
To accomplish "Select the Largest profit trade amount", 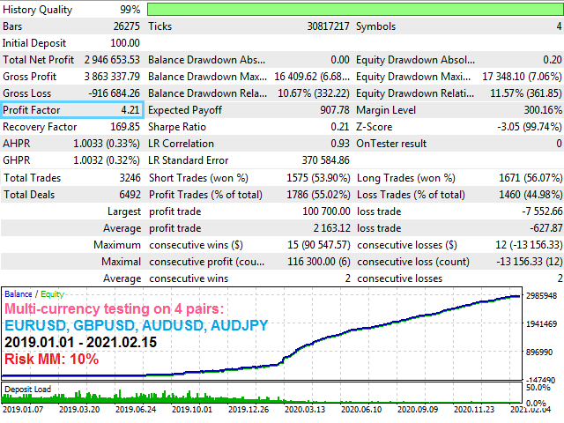I will (326, 211).
